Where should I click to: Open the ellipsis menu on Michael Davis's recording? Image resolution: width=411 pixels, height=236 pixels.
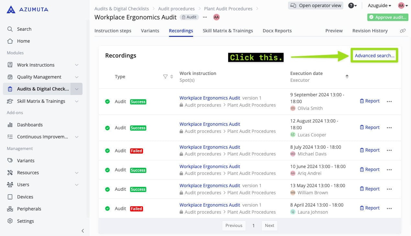click(x=389, y=150)
